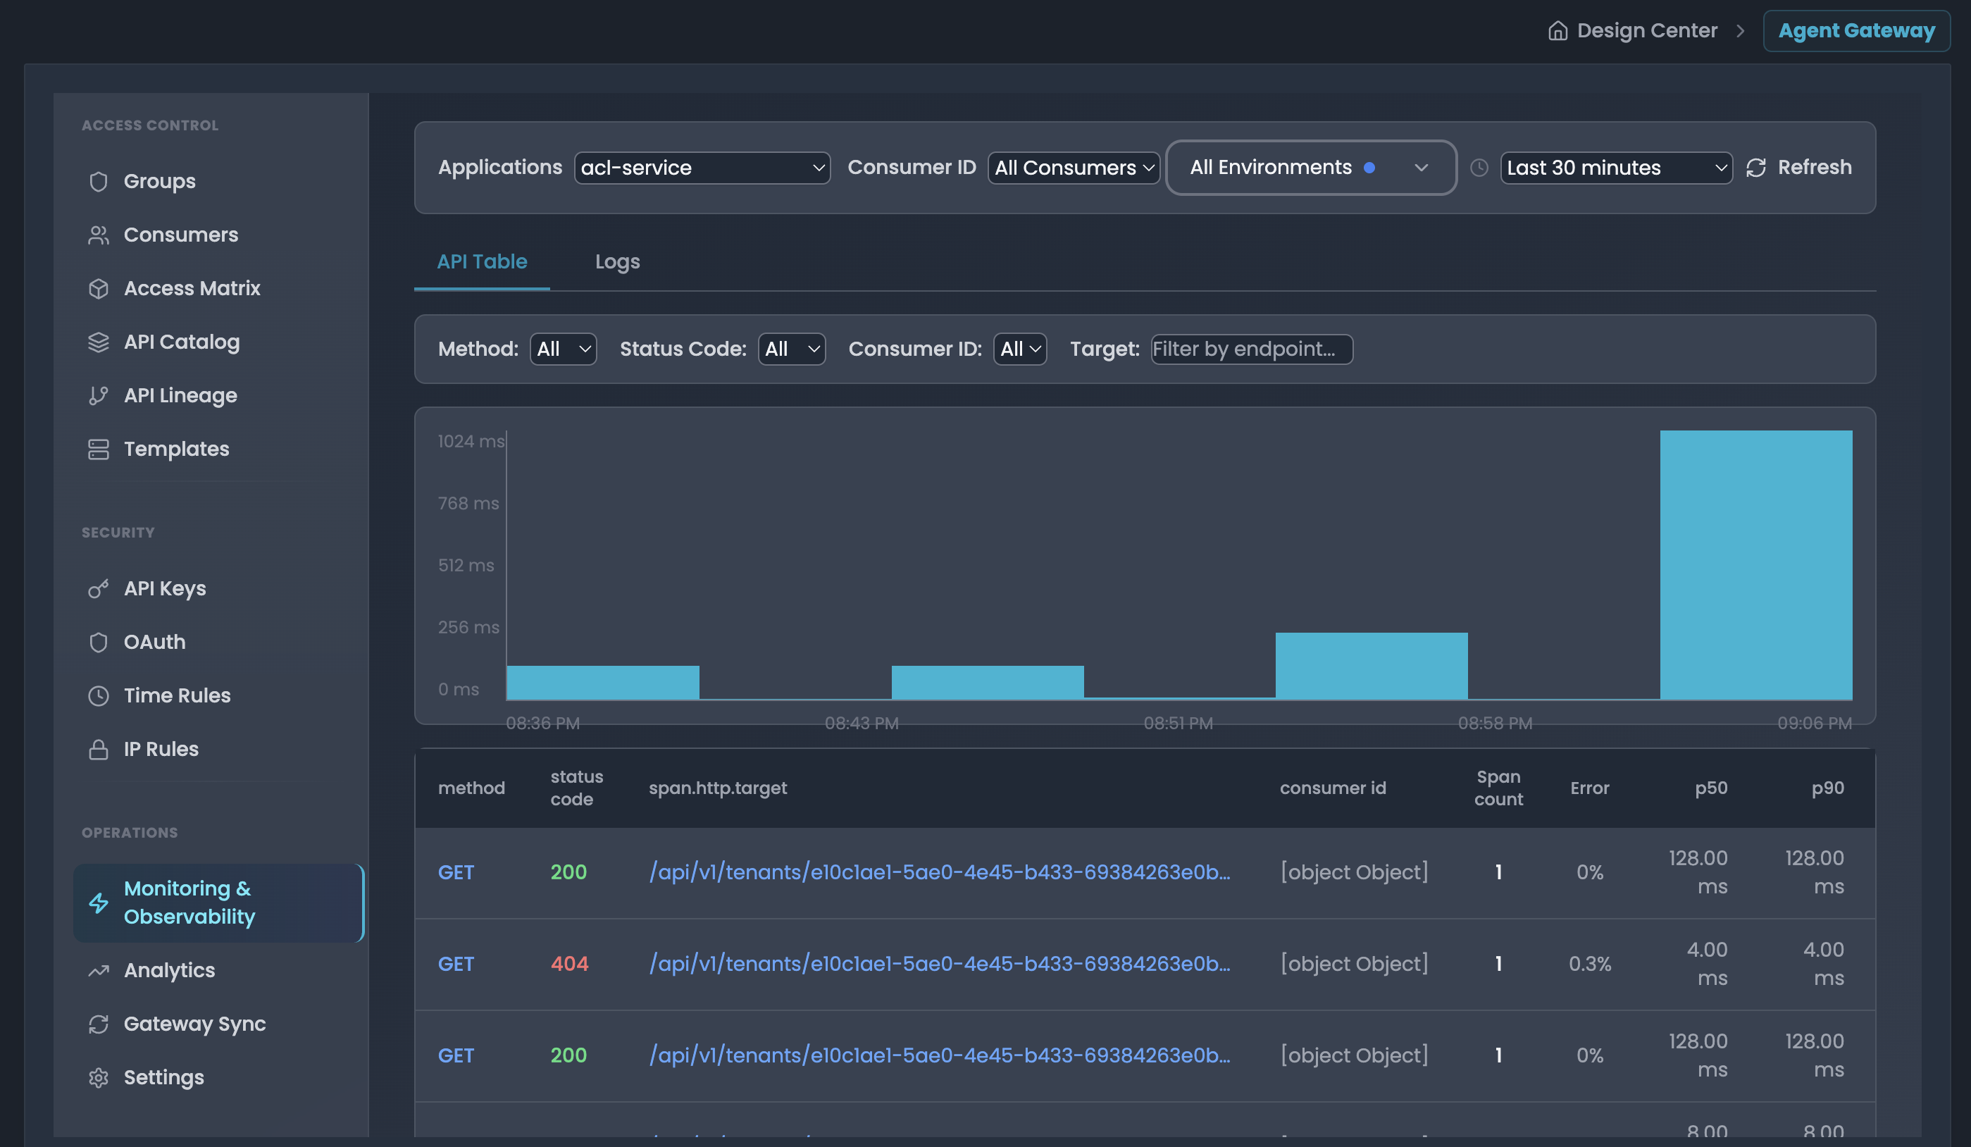Screen dimensions: 1971x1147
Task: Select the API Table tab
Action: click(x=482, y=262)
